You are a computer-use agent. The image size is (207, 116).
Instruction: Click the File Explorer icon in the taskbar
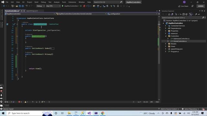[x=69, y=113]
